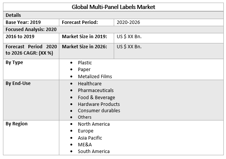Click the Healthcare list entry
Image resolution: width=226 pixels, height=159 pixels.
pyautogui.click(x=90, y=84)
